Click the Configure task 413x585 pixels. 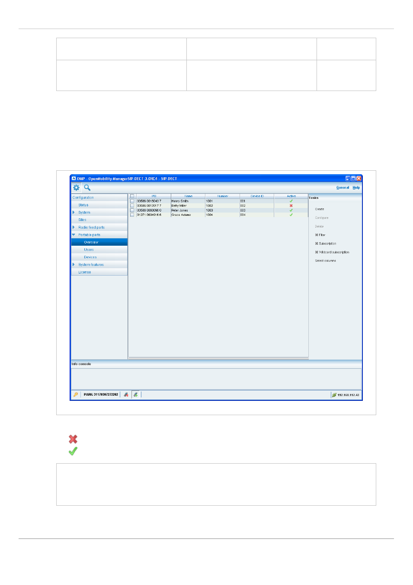tap(321, 218)
